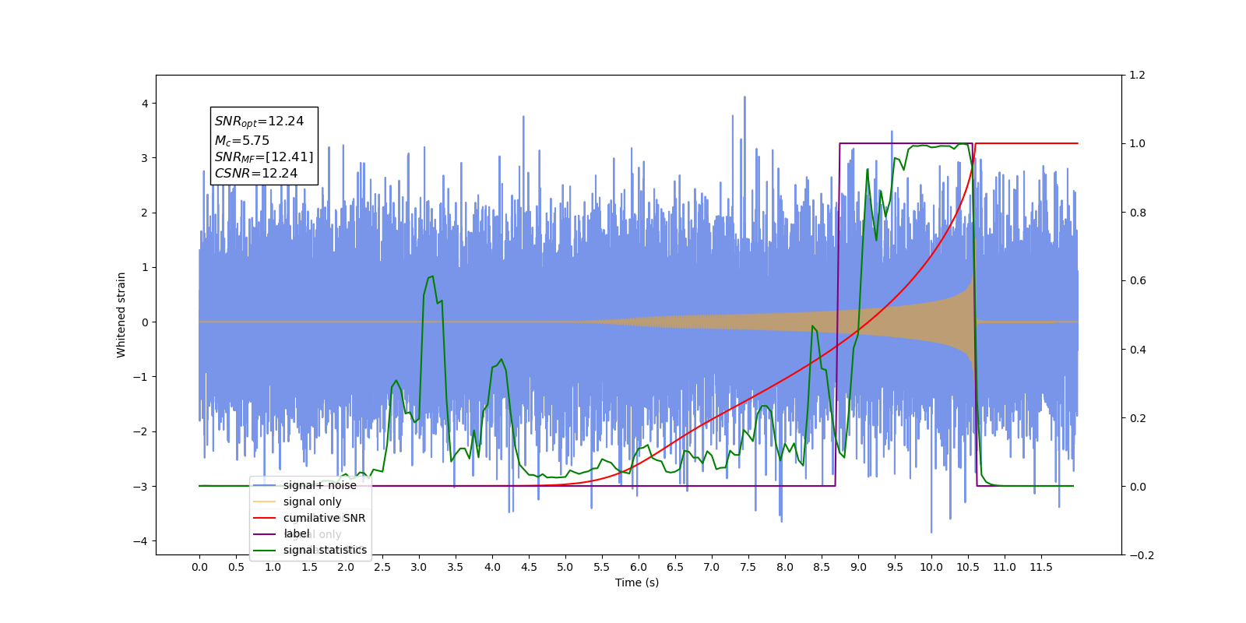1246x623 pixels.
Task: Click the 1.0 tick on right axis
Action: coord(1137,144)
